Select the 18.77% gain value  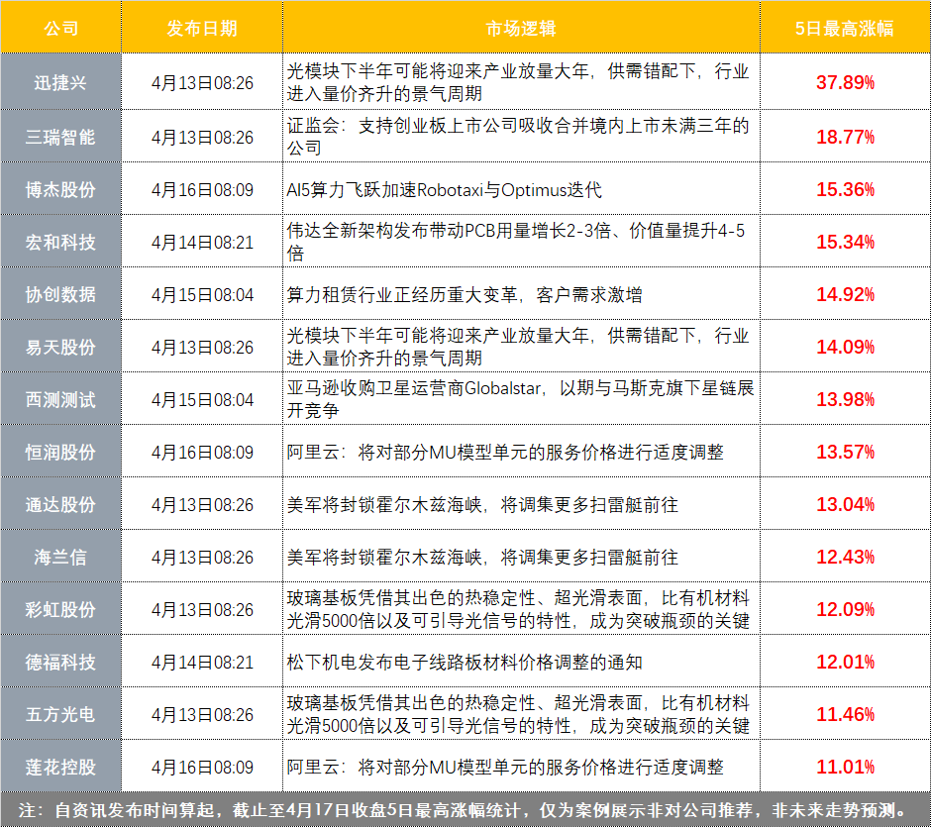844,137
